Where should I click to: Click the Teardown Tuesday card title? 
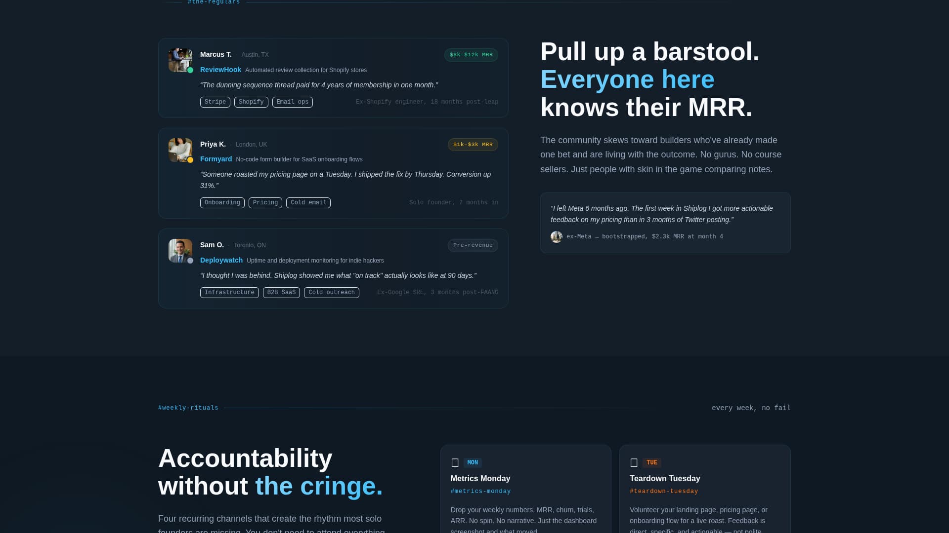pyautogui.click(x=665, y=478)
